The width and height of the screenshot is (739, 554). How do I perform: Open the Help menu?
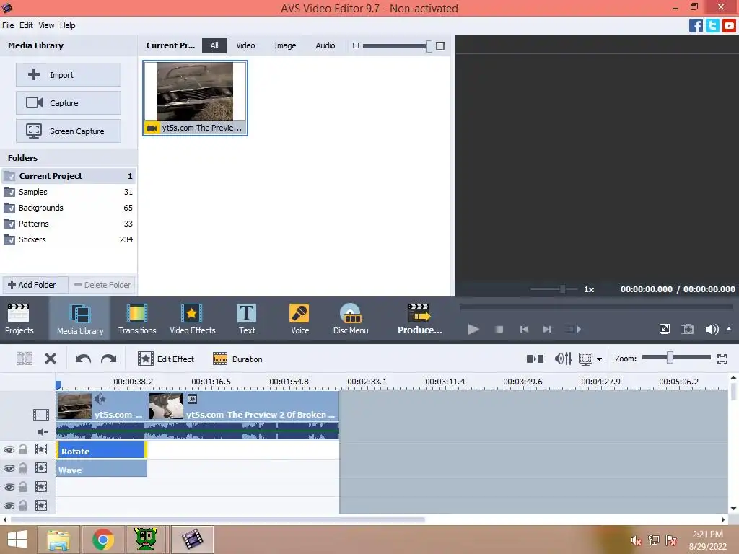(67, 25)
